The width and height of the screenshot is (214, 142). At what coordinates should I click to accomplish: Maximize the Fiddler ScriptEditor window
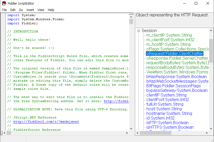tap(196, 3)
